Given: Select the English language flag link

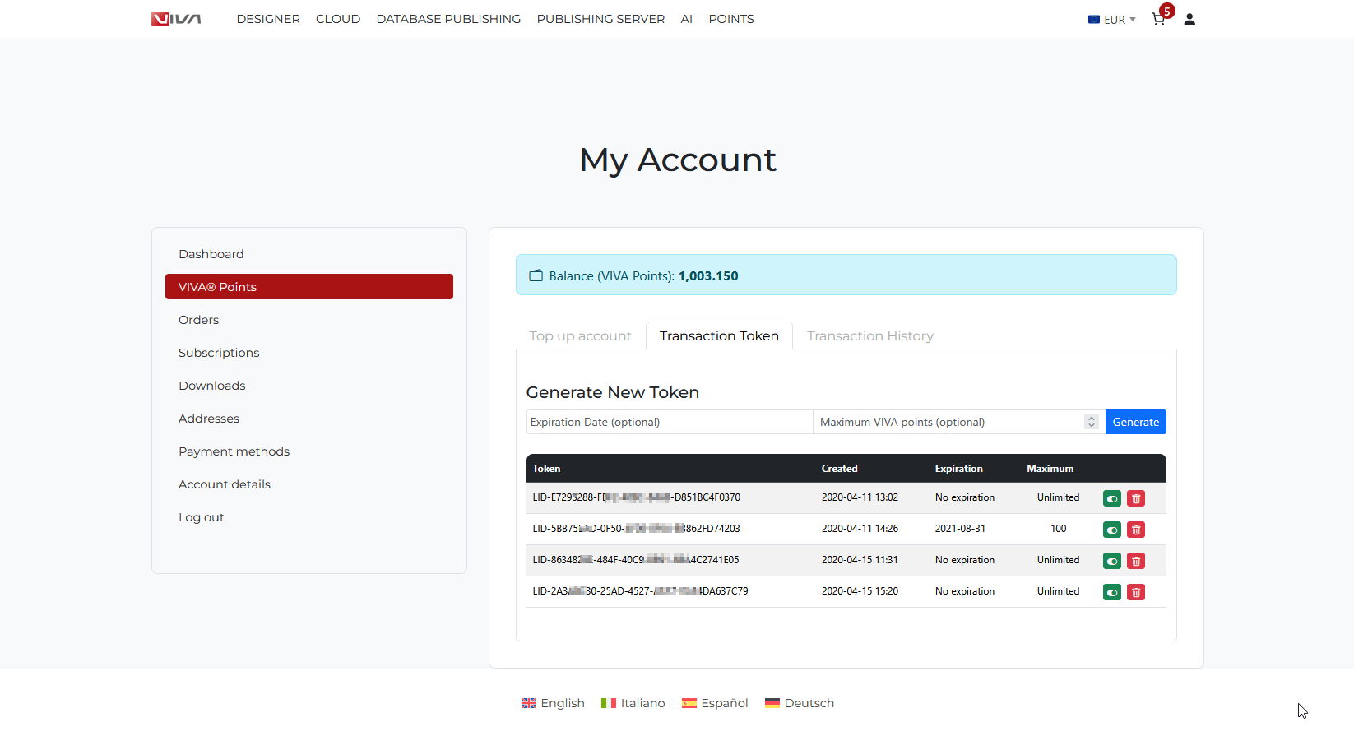Looking at the screenshot, I should pos(553,703).
